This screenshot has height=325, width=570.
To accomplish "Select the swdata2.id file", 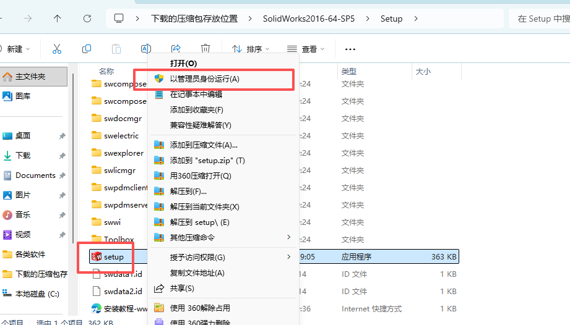I will coord(123,291).
